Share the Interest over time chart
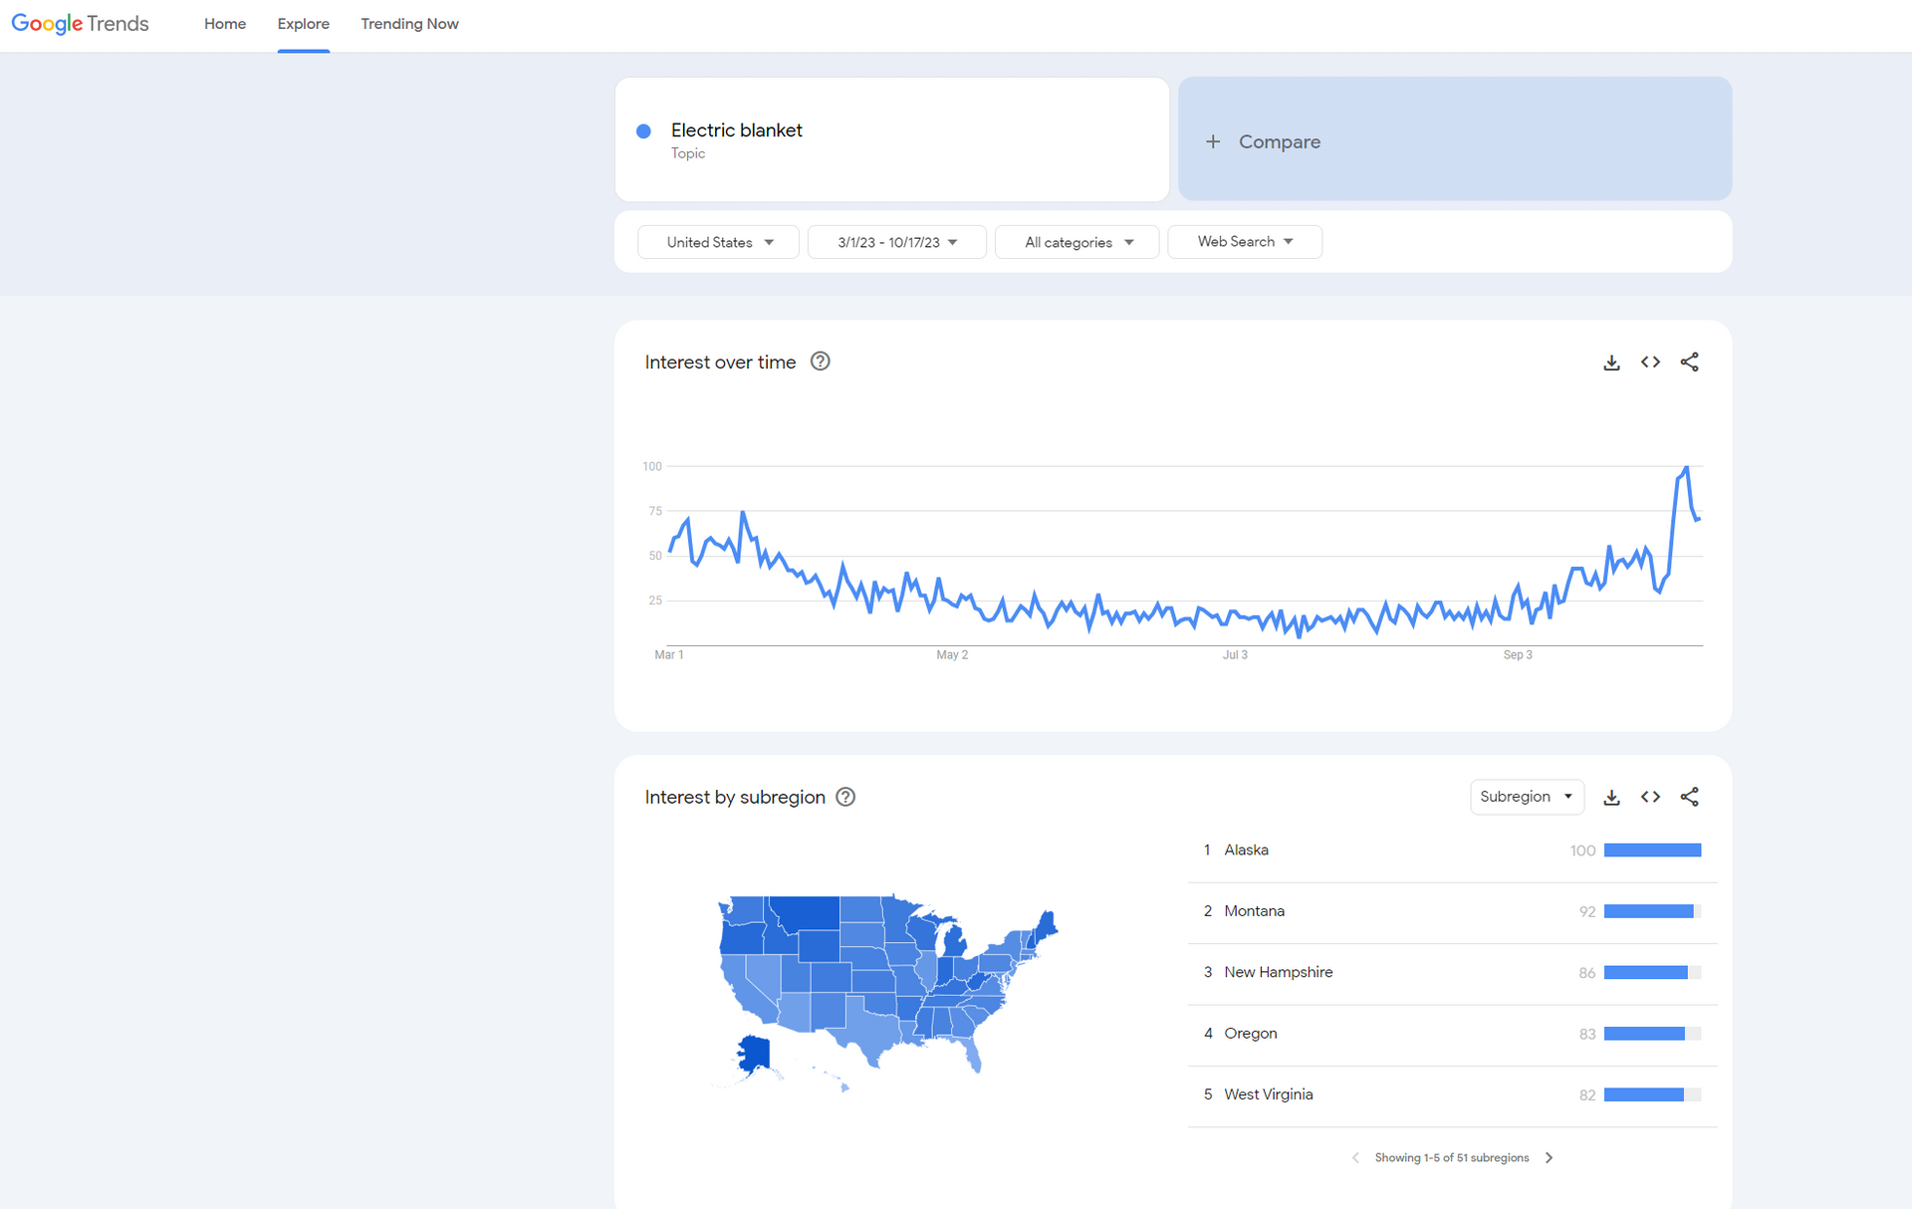Viewport: 1912px width, 1209px height. click(1689, 363)
